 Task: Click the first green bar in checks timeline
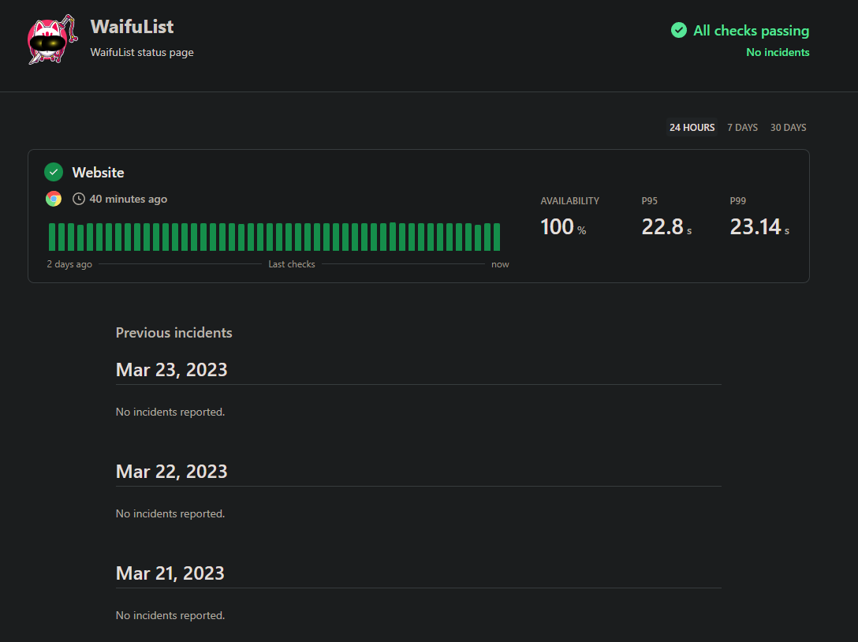click(x=53, y=237)
